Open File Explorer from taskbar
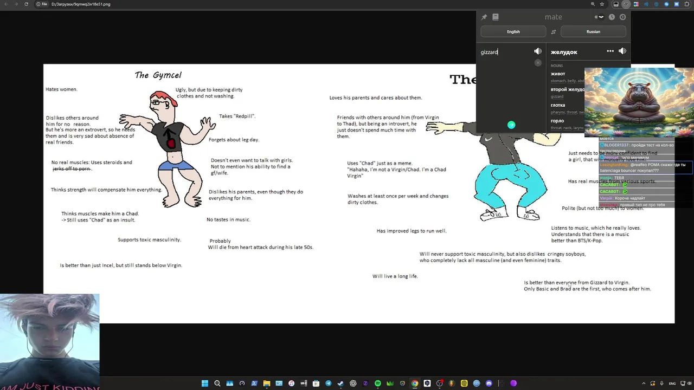The image size is (694, 390). [x=267, y=383]
